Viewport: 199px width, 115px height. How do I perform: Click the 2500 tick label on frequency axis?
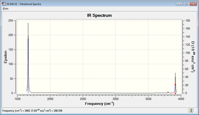point(83,99)
